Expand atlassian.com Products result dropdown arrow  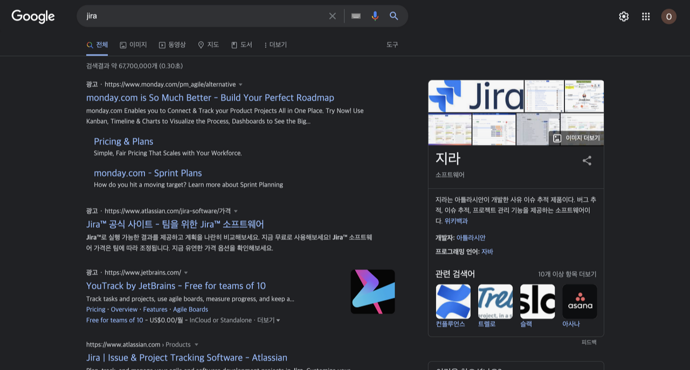point(196,345)
